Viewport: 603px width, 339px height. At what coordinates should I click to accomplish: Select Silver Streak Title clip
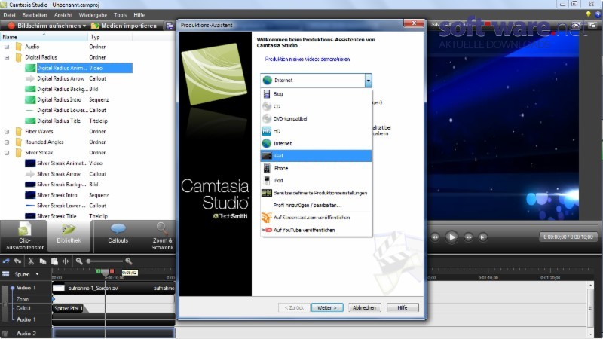click(x=57, y=216)
